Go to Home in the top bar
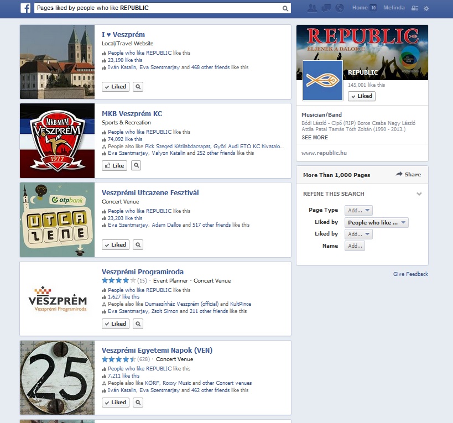 [360, 8]
